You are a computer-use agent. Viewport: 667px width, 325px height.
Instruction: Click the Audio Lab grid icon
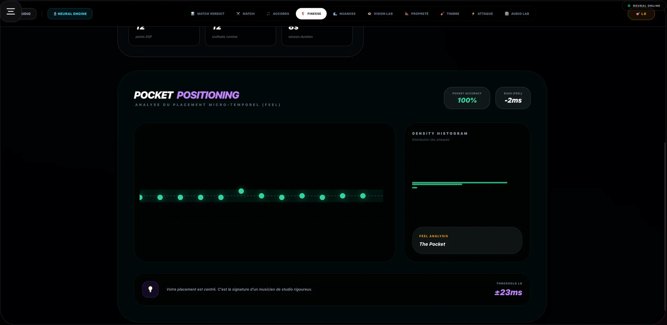click(x=507, y=14)
